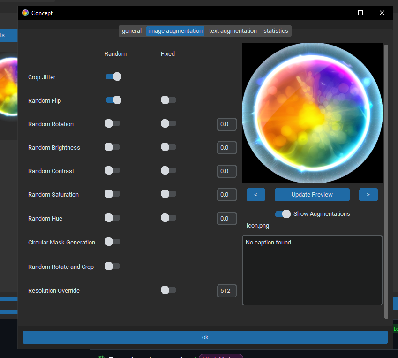Enable Random Rotation random toggle
The width and height of the screenshot is (398, 358).
coord(112,124)
